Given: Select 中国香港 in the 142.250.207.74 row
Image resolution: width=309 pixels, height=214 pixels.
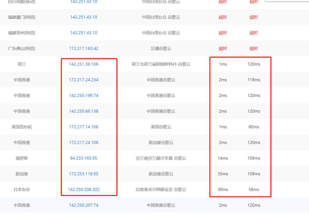Looking at the screenshot, I should (22, 205).
